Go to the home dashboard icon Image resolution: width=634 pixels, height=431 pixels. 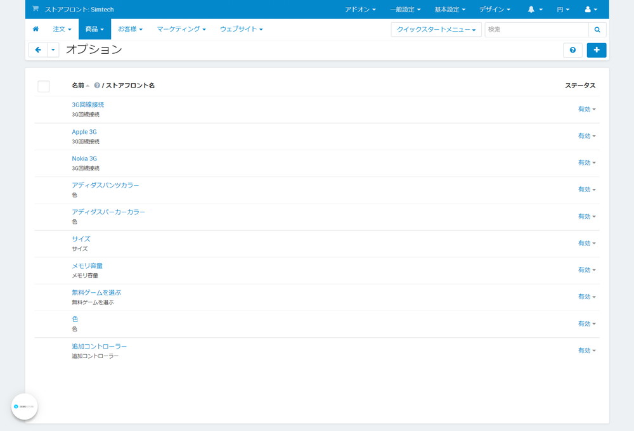(x=36, y=29)
